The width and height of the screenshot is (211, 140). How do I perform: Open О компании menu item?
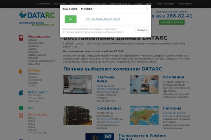[43, 3]
